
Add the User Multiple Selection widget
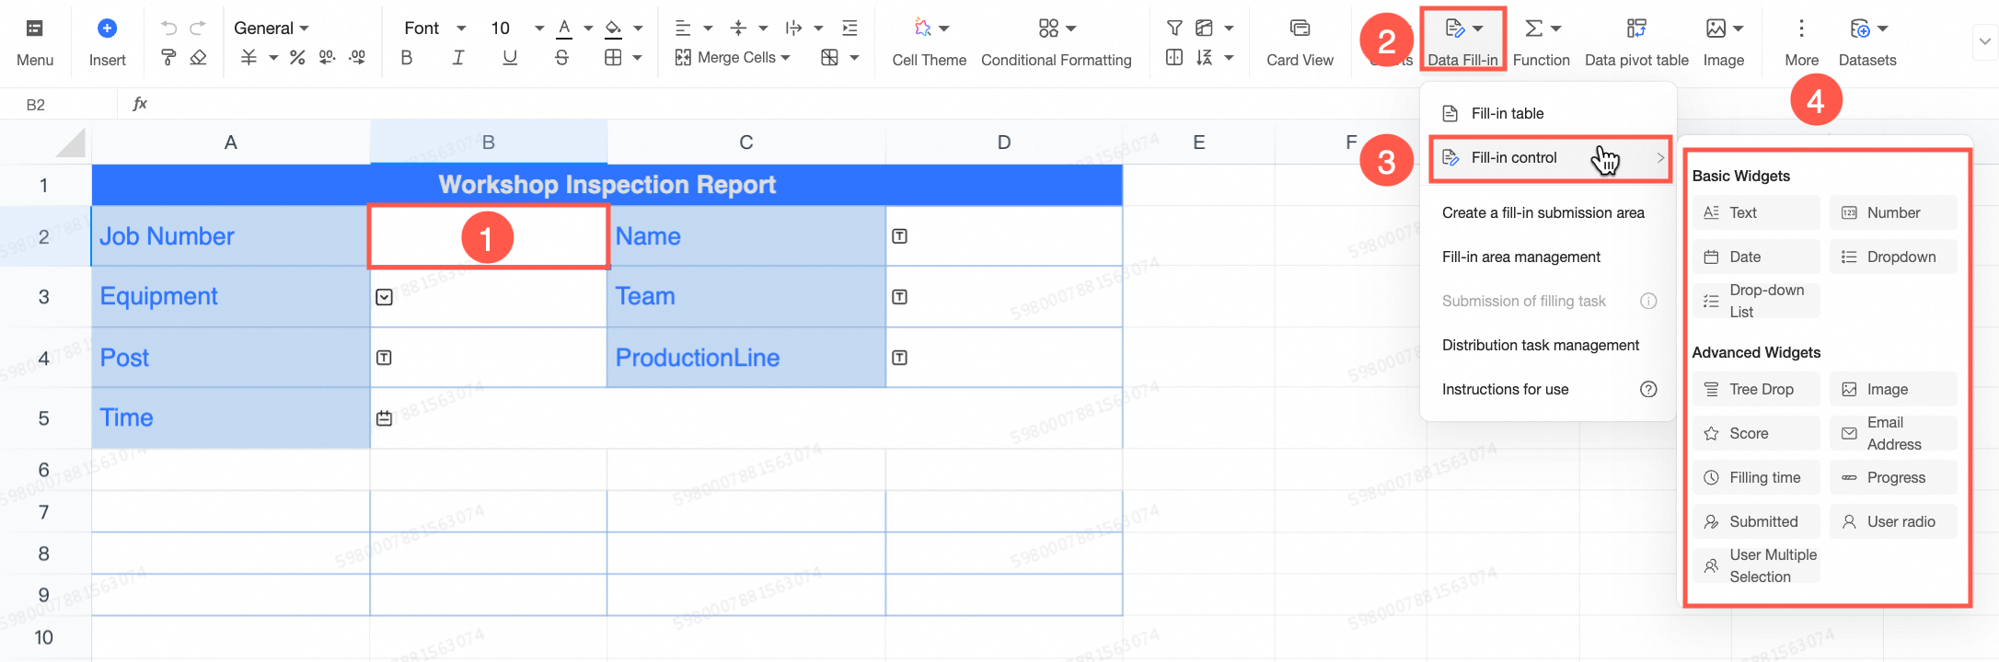coord(1756,565)
